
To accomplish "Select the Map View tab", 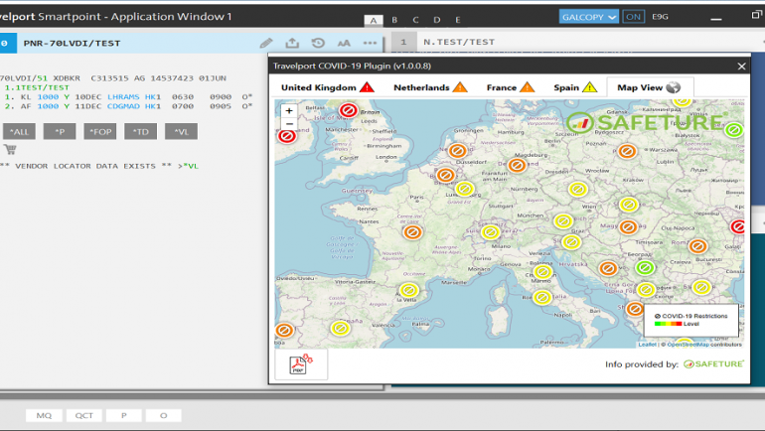I will 649,87.
